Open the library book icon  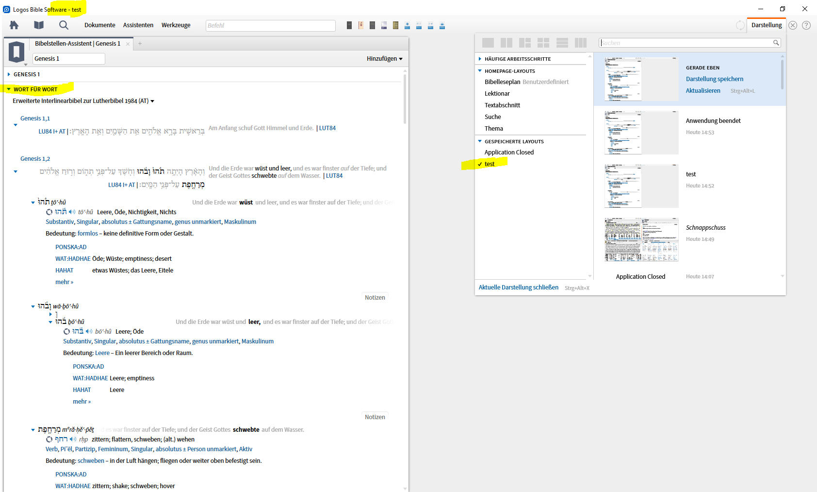[39, 25]
